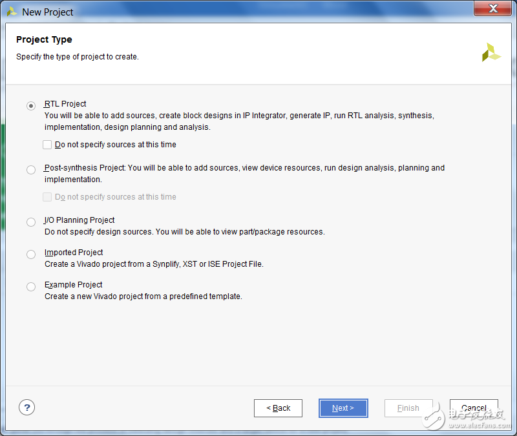Close the New Project dialog window
The width and height of the screenshot is (517, 436).
494,8
